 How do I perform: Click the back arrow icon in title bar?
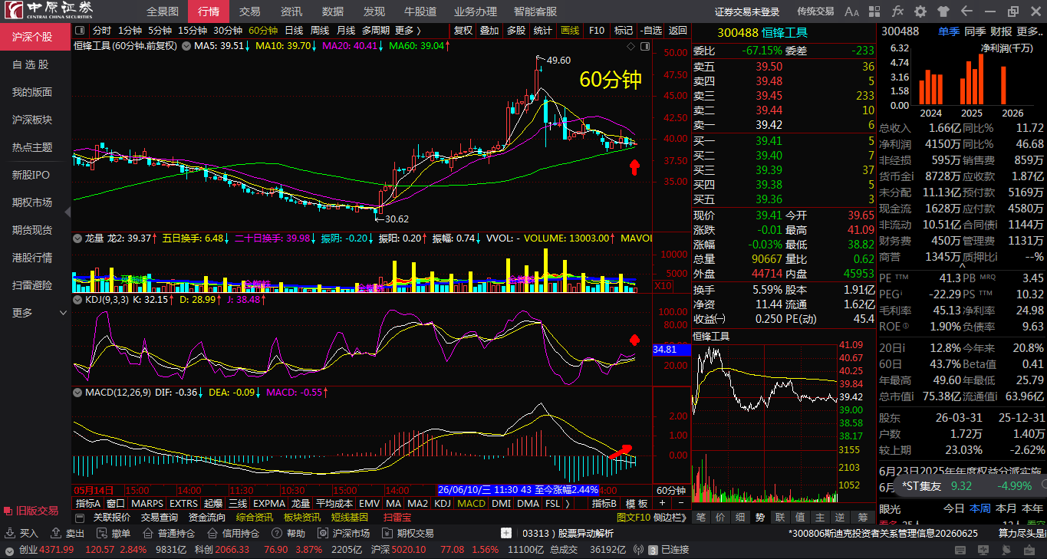tap(966, 12)
